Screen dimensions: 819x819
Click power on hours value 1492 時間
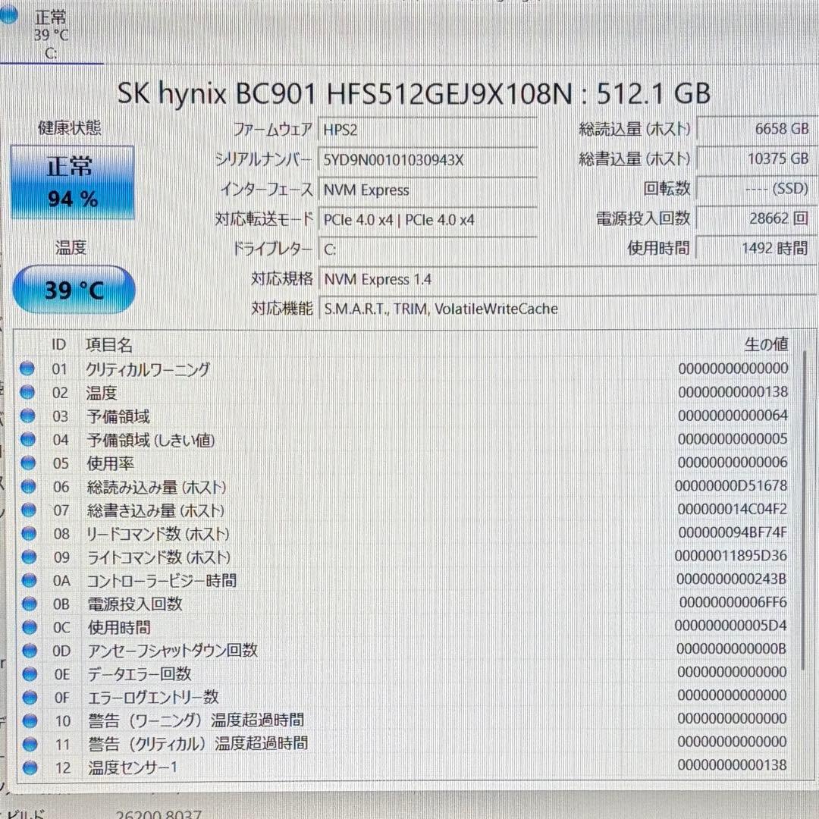(x=757, y=248)
